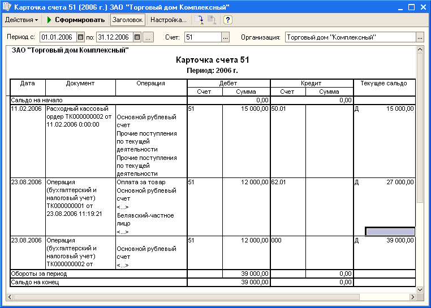Click the Счет input field with 51
Screen dimensions: 431x308
[x=203, y=37]
